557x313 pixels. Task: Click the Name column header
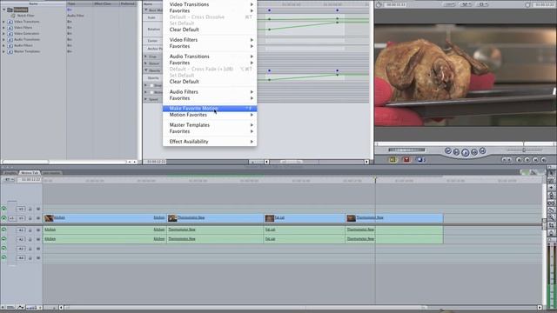coord(33,3)
